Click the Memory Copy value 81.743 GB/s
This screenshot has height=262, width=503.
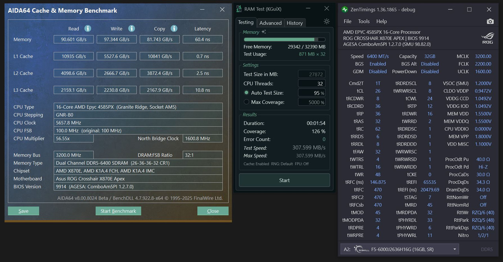tap(160, 39)
